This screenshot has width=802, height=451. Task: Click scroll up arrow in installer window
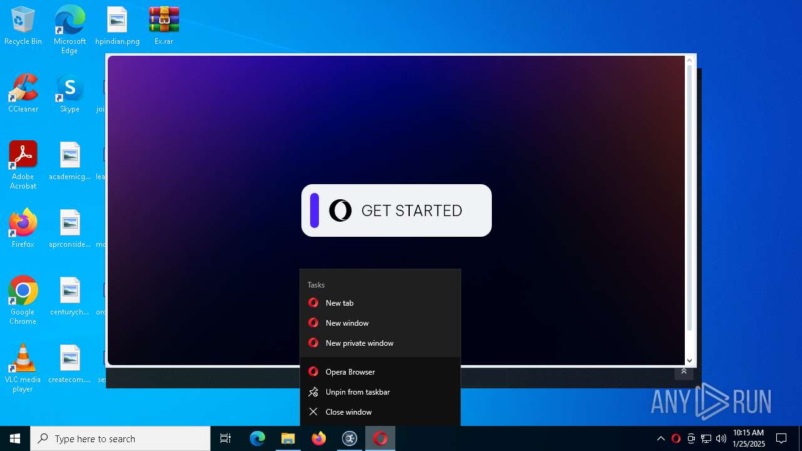click(690, 61)
